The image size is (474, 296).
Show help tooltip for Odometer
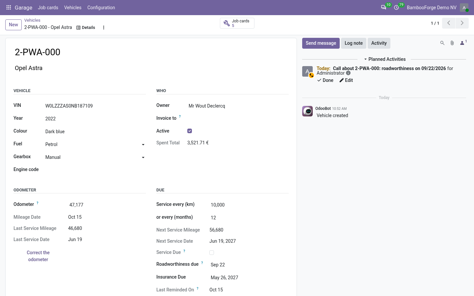(x=38, y=203)
